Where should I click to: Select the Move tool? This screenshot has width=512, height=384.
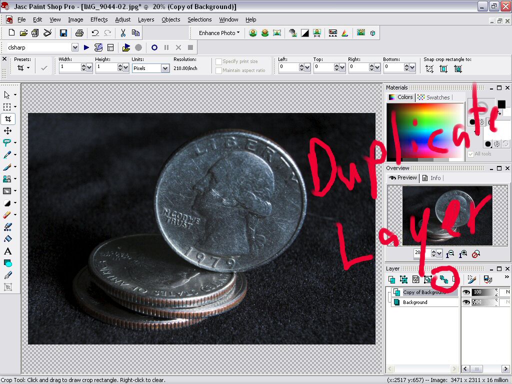[x=7, y=130]
